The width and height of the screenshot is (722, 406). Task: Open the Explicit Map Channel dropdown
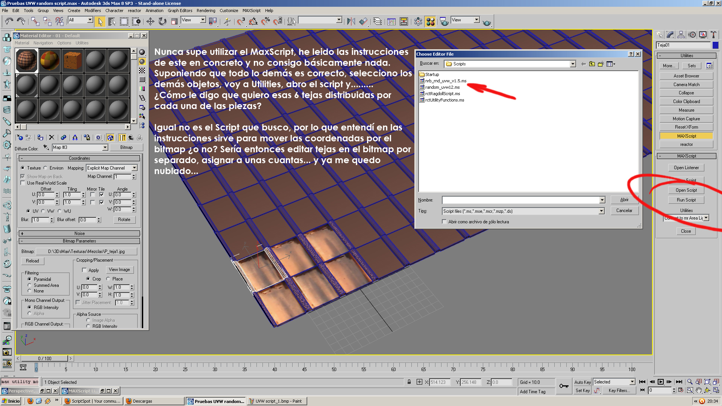point(134,168)
